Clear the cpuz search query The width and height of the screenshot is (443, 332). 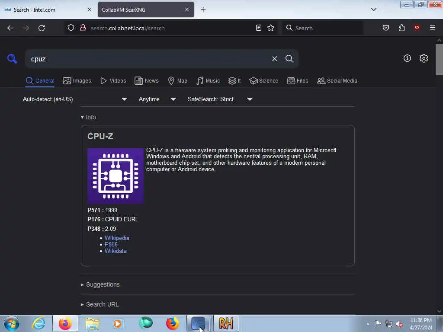(274, 59)
